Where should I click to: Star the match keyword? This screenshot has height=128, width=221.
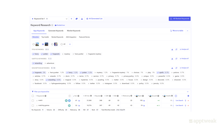coord(37,101)
